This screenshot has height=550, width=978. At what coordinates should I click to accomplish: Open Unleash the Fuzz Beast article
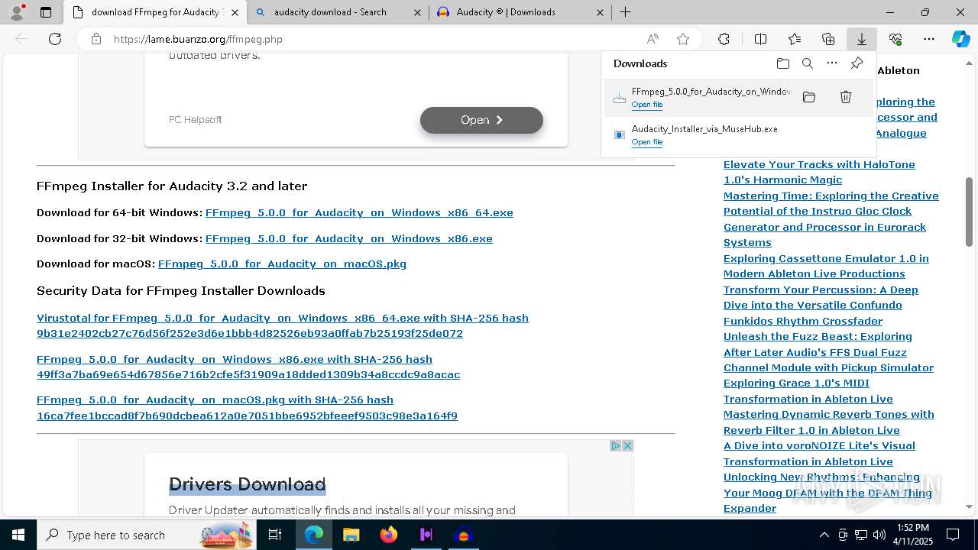tap(828, 352)
